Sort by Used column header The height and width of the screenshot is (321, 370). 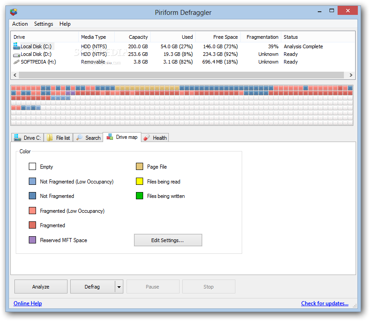tap(173, 37)
